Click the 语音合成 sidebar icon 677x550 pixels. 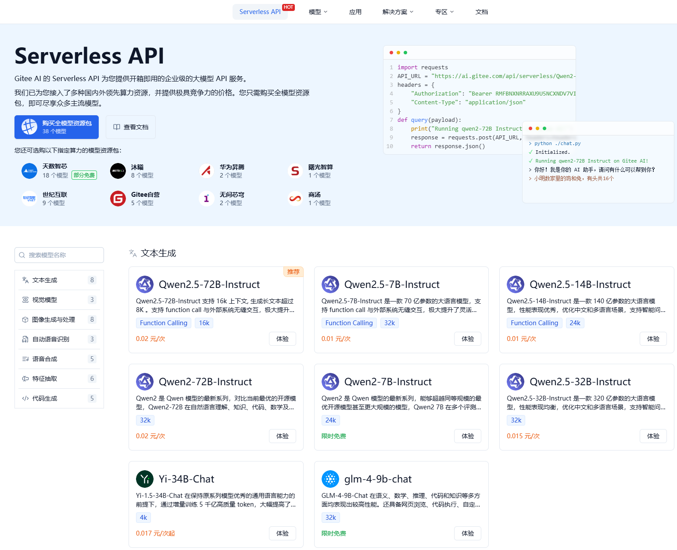click(x=25, y=359)
